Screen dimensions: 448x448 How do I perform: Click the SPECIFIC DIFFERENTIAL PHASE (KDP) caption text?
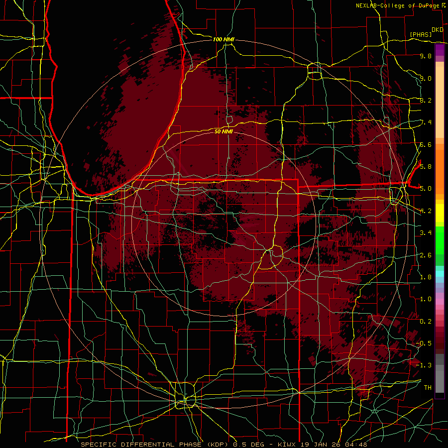coord(155,445)
